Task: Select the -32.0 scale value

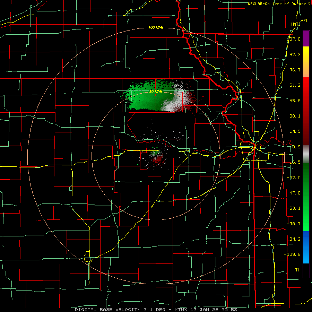Action: (294, 178)
